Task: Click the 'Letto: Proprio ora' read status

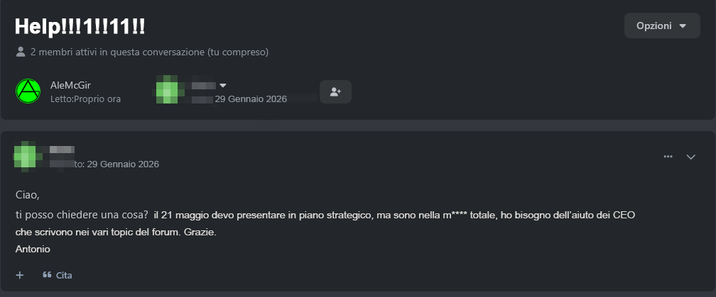Action: point(85,99)
